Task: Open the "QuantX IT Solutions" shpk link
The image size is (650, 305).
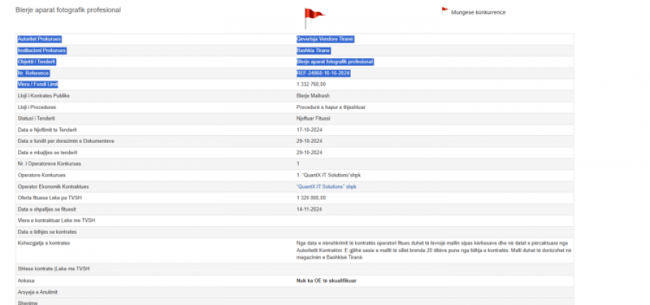Action: click(x=326, y=186)
